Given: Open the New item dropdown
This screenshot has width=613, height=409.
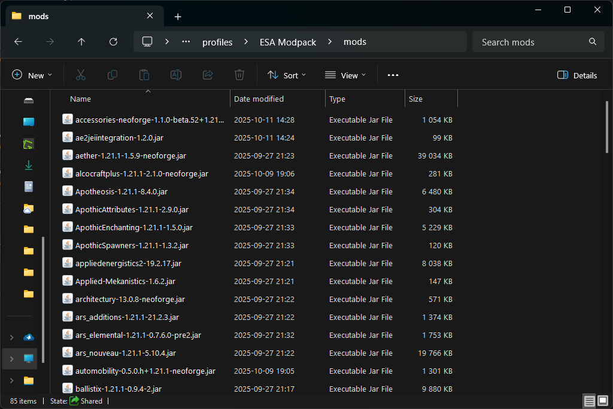Looking at the screenshot, I should tap(32, 75).
